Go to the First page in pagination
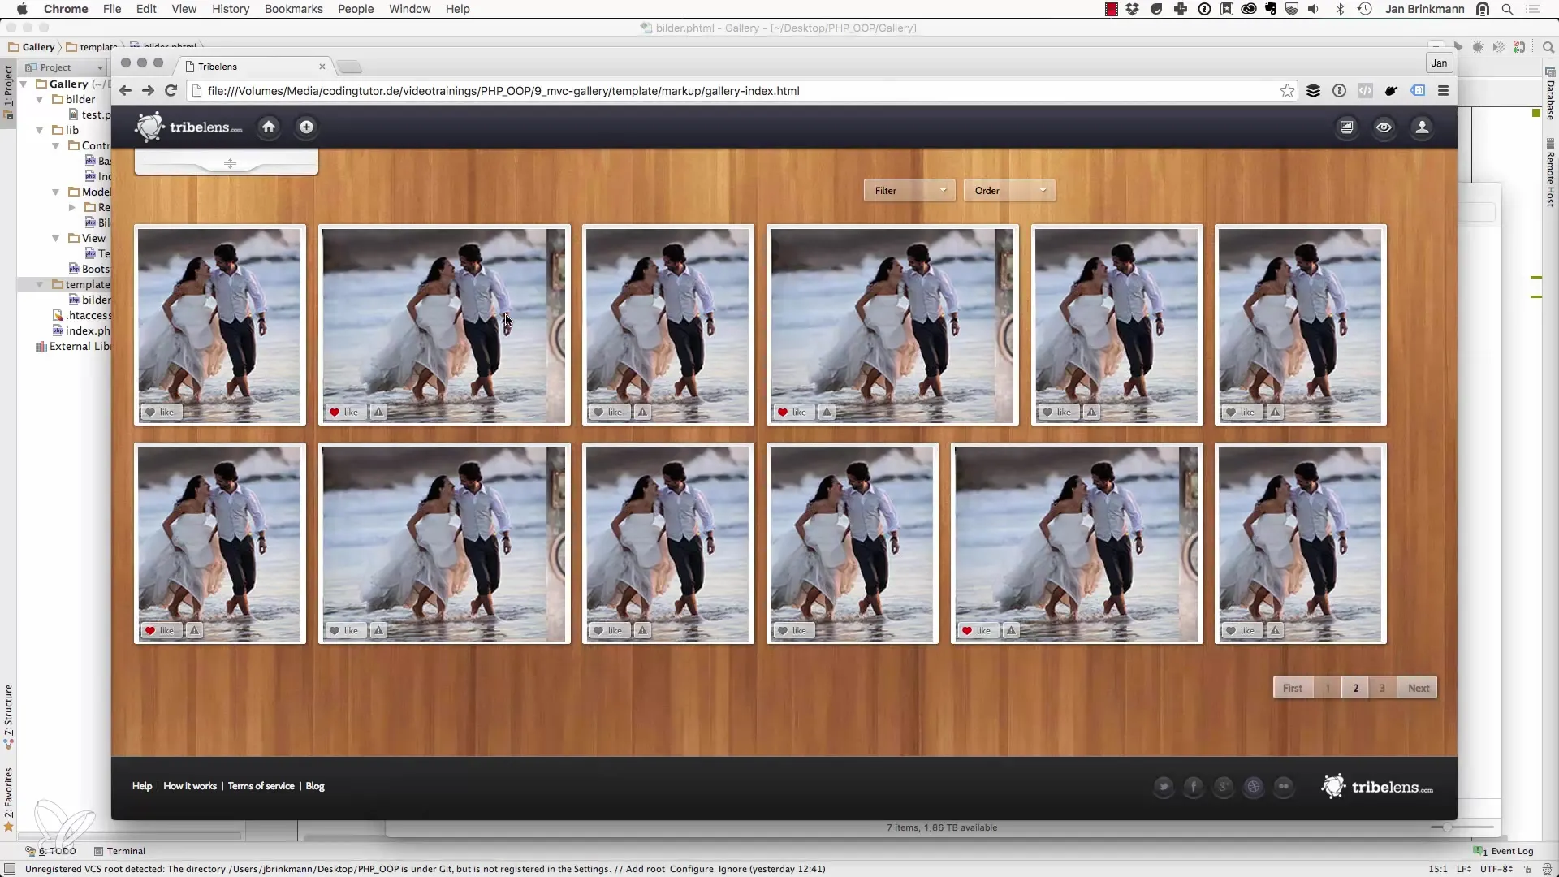The width and height of the screenshot is (1559, 877). pyautogui.click(x=1293, y=688)
